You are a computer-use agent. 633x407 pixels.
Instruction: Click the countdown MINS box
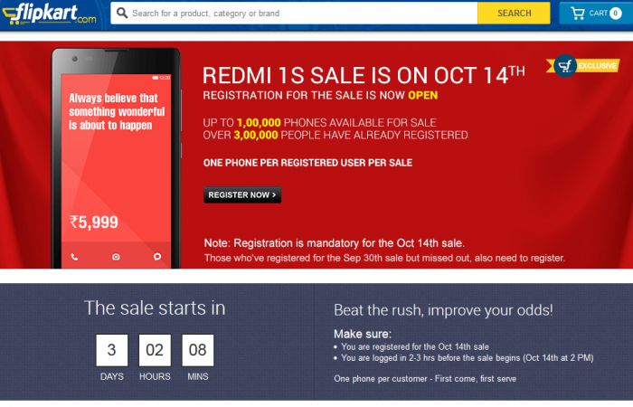(x=197, y=350)
